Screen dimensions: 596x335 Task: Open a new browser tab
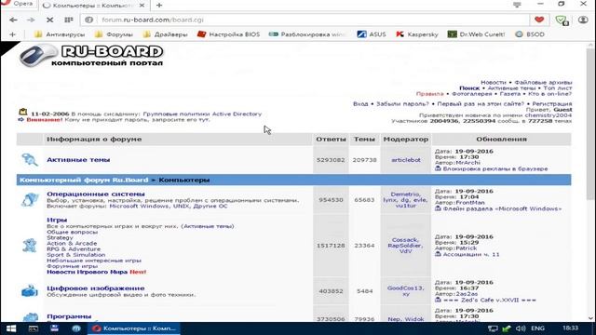159,6
